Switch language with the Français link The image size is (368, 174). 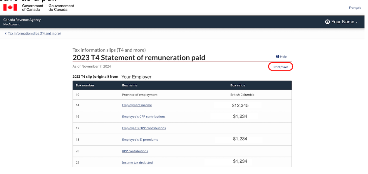coord(355,8)
